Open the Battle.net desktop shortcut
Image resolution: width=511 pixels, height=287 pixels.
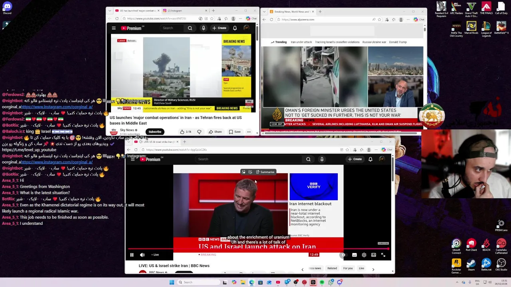486,265
